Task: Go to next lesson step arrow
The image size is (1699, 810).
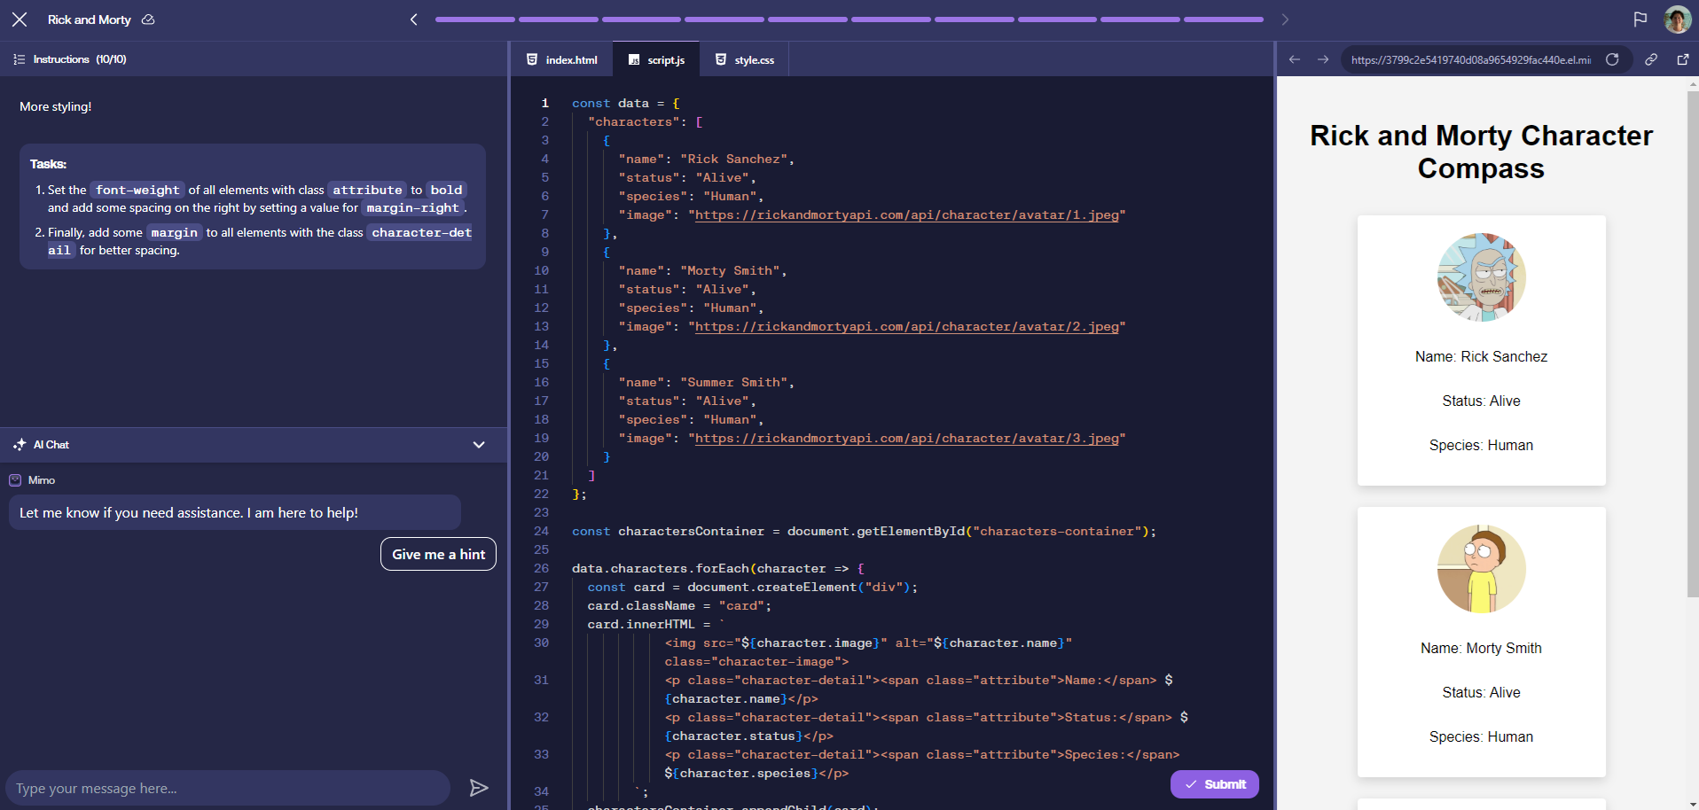Action: [1285, 19]
